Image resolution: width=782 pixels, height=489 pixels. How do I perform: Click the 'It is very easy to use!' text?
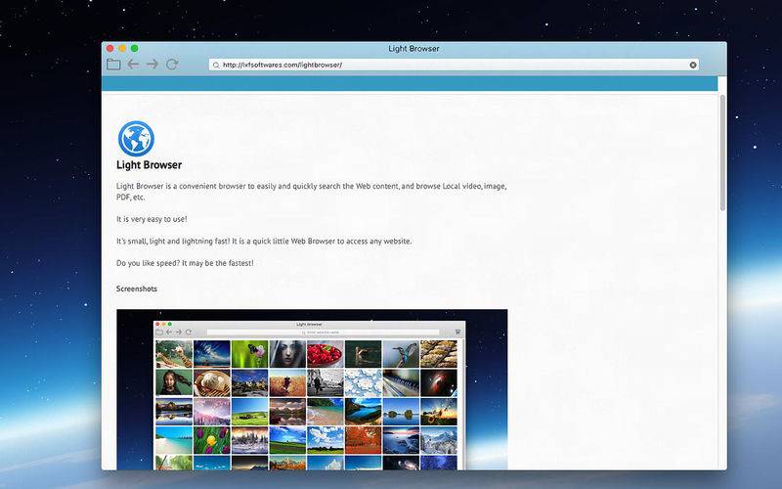click(x=152, y=219)
